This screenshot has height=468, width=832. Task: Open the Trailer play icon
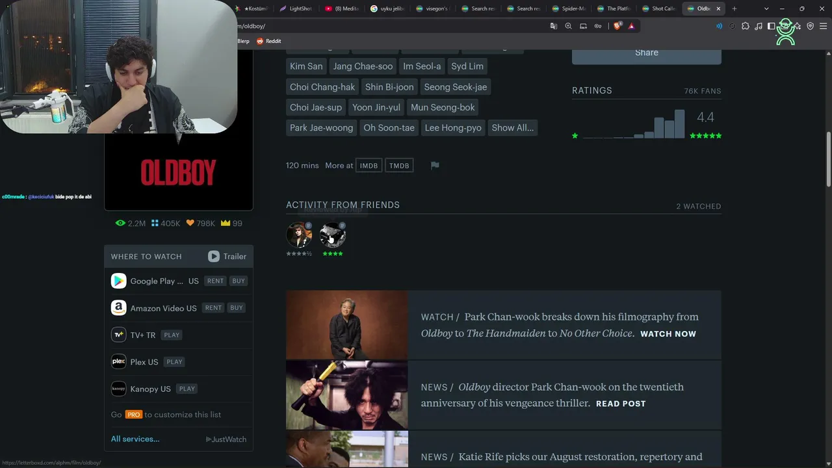click(214, 256)
